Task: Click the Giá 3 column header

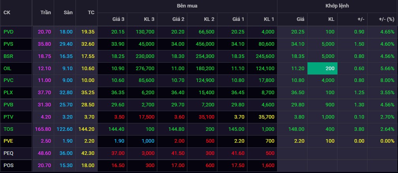Action: click(119, 19)
